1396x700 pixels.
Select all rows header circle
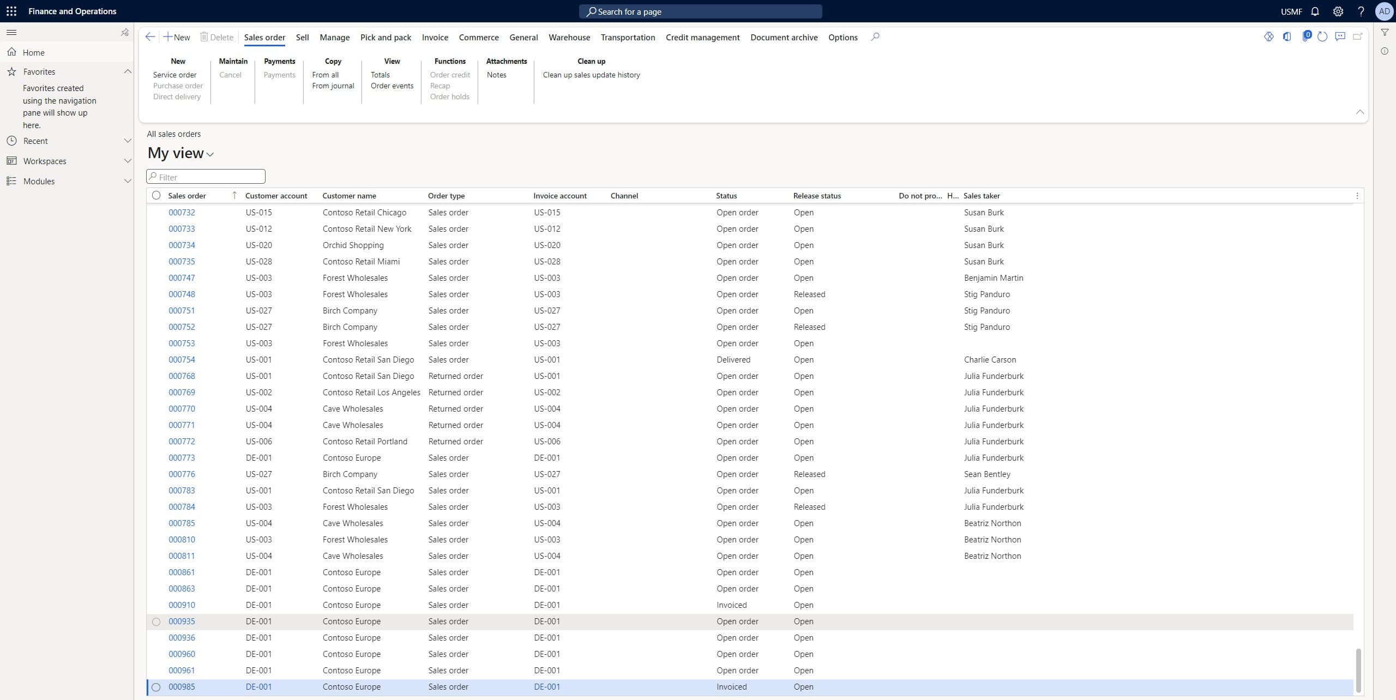tap(156, 195)
